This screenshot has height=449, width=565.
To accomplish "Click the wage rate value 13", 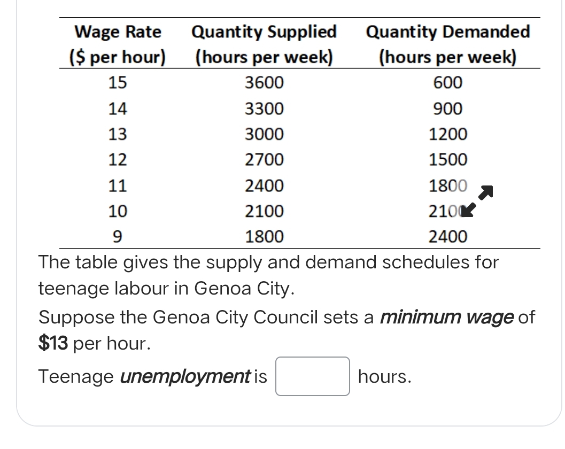I will pos(119,134).
